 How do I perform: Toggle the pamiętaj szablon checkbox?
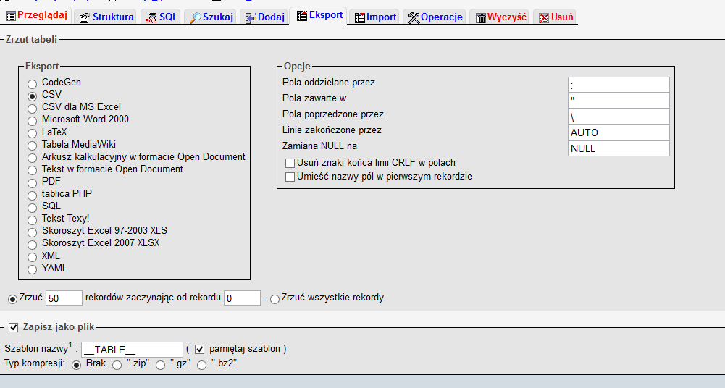click(x=199, y=349)
